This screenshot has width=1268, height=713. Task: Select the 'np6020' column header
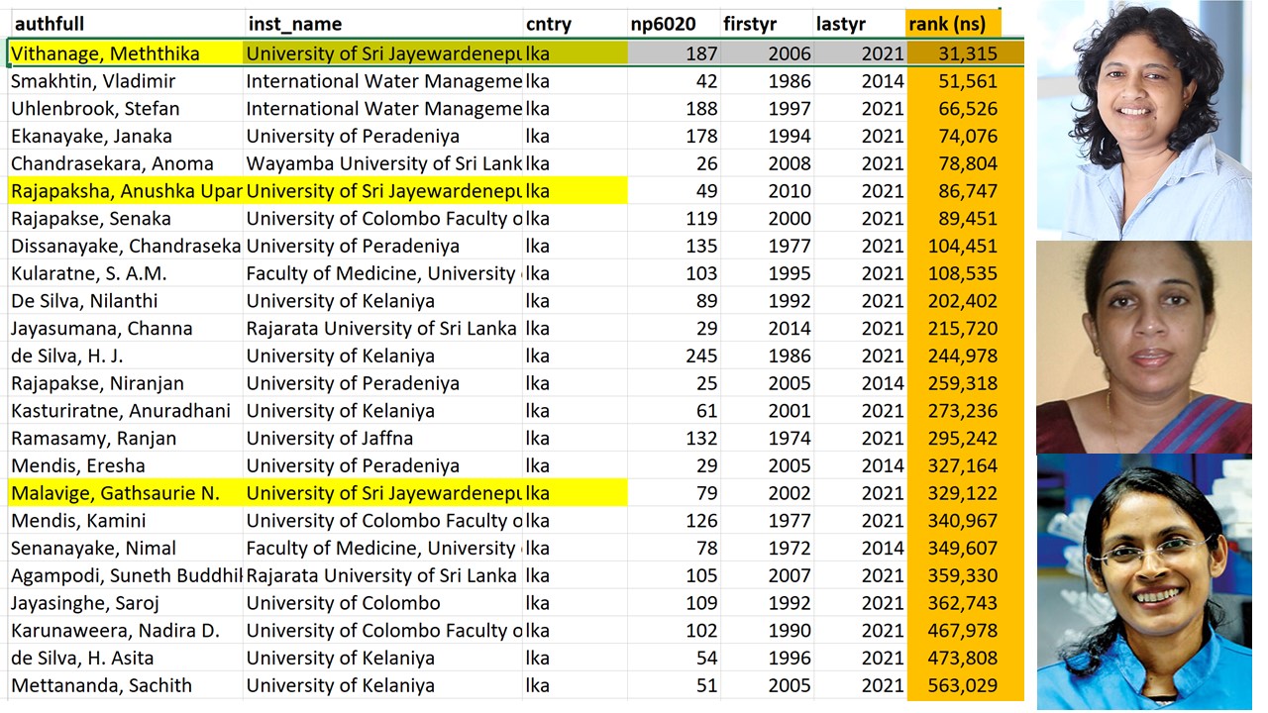(x=674, y=24)
